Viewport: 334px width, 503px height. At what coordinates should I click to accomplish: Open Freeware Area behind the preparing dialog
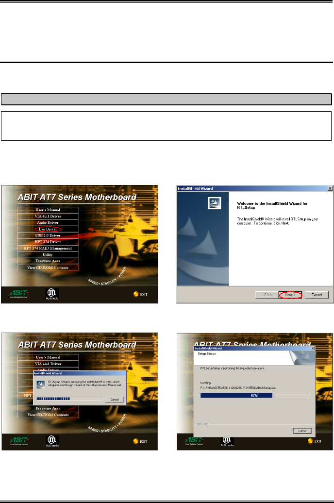pyautogui.click(x=48, y=408)
